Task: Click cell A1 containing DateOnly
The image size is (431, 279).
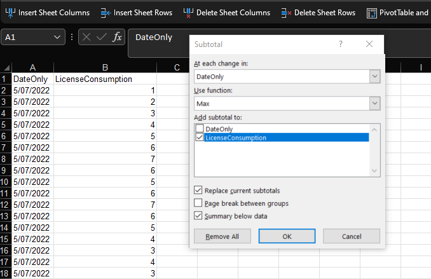Action: [32, 79]
